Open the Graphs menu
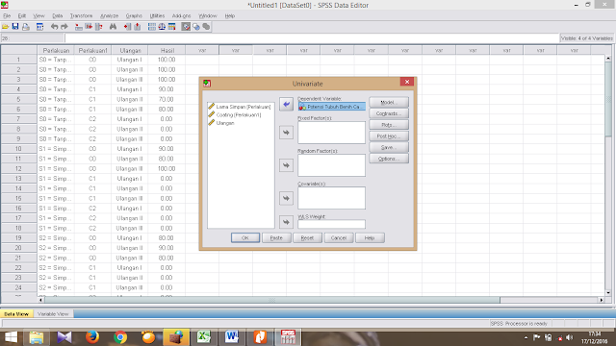 [134, 15]
